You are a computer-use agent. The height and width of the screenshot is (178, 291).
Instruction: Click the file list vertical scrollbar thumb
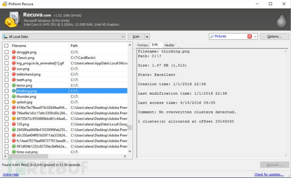130,128
